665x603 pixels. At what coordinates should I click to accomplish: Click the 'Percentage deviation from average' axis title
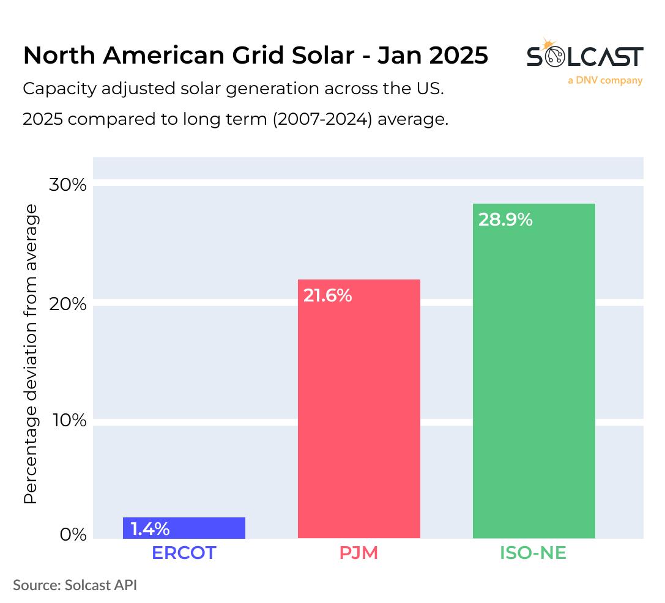[x=31, y=355]
